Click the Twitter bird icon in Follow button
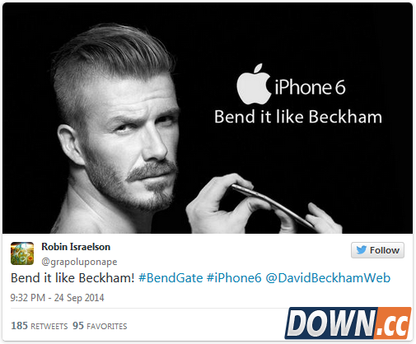The image size is (416, 344). 362,250
